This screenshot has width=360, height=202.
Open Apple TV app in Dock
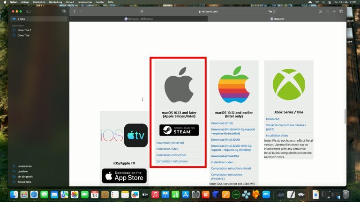[145, 195]
